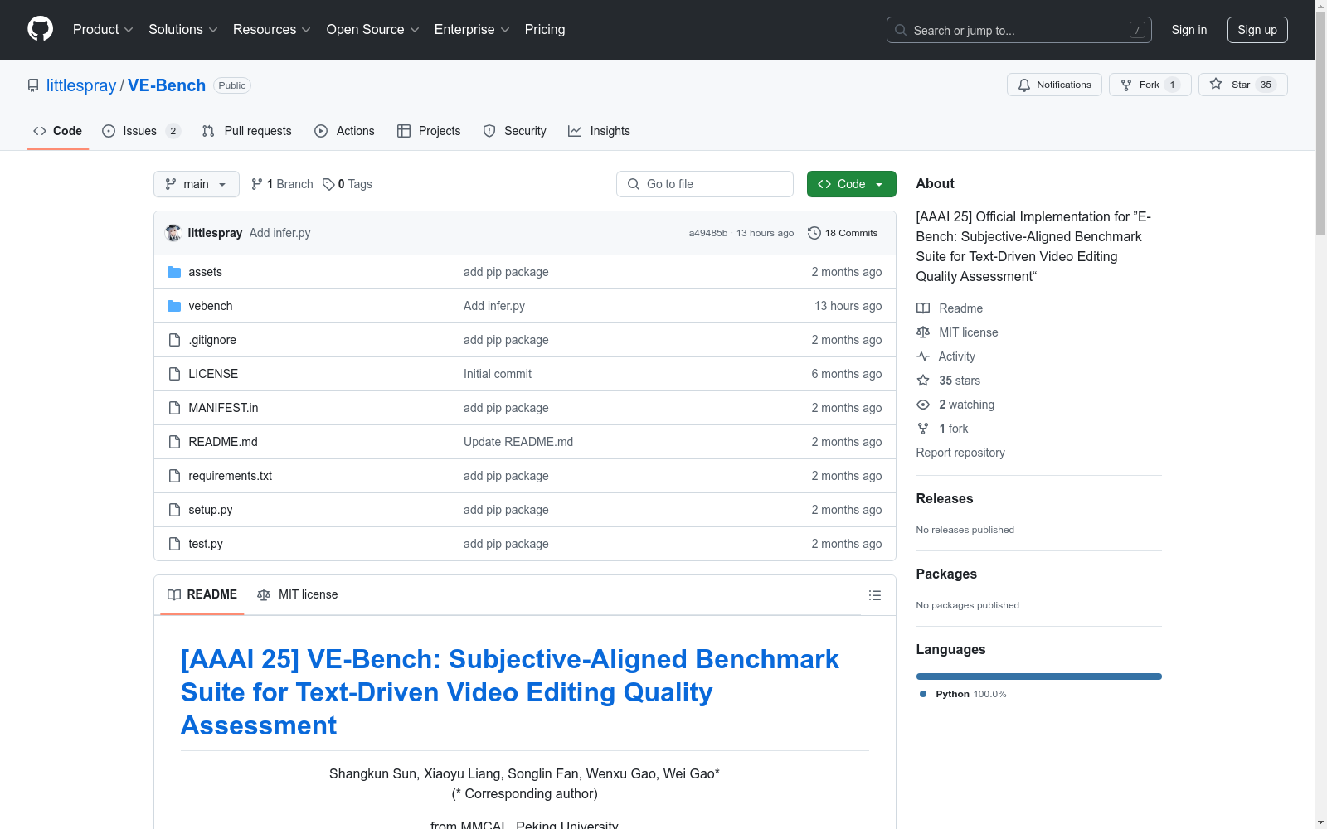Screen dimensions: 1327x829
Task: Click the Python language bar
Action: click(x=1039, y=676)
